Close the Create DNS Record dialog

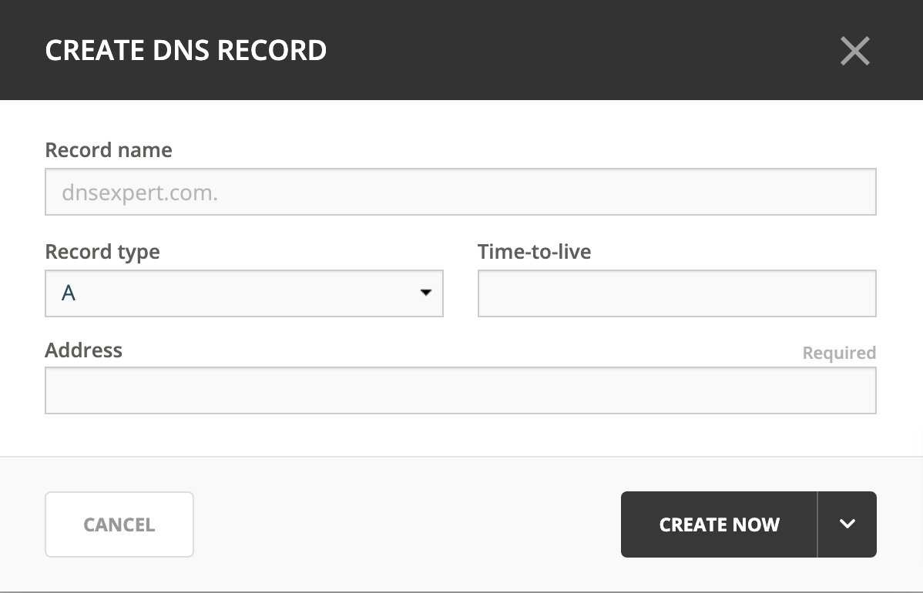(x=854, y=51)
